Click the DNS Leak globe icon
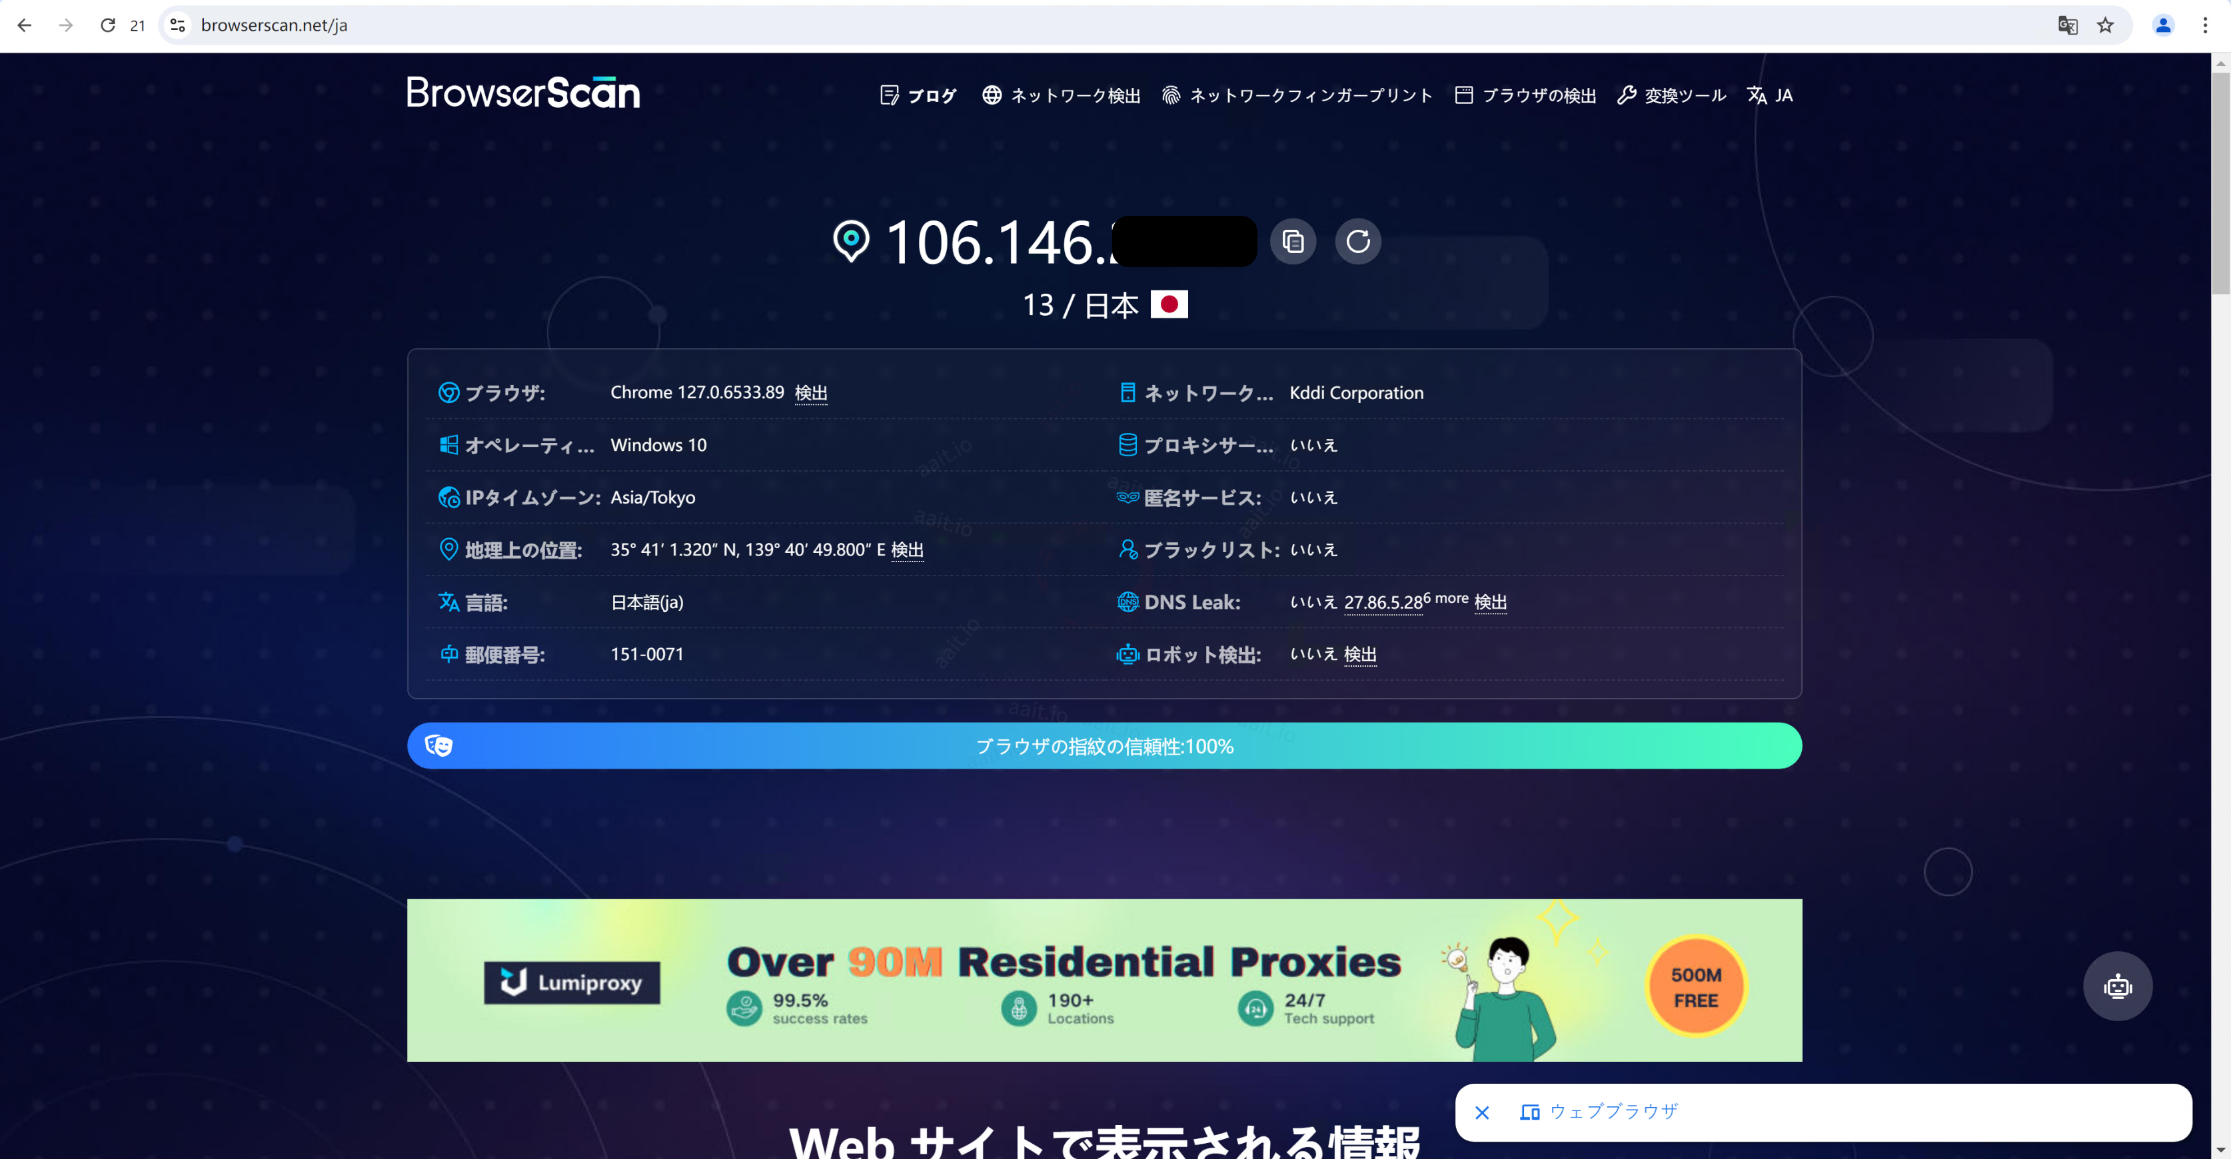This screenshot has height=1159, width=2231. (1127, 601)
